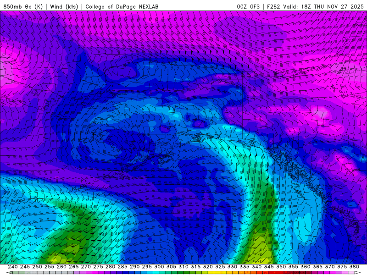Viewport: 367px width, 275px height.
Task: Click the left arrow end of the color bar
Action: 9,273
